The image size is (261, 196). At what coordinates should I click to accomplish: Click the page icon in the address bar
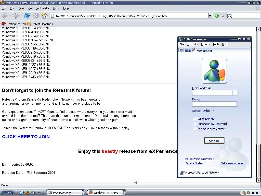pos(53,16)
